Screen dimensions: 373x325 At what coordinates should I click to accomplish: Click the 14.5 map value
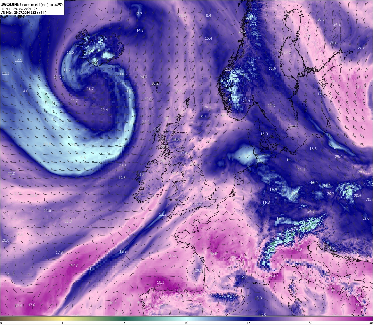pos(140,30)
